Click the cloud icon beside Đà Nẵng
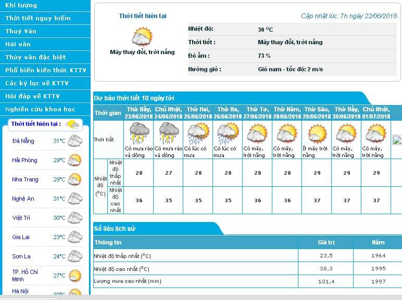 [75, 141]
